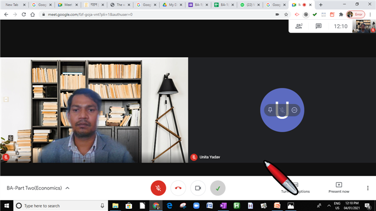Open the participants list icon
Viewport: 376px width, 211px height.
tap(299, 26)
